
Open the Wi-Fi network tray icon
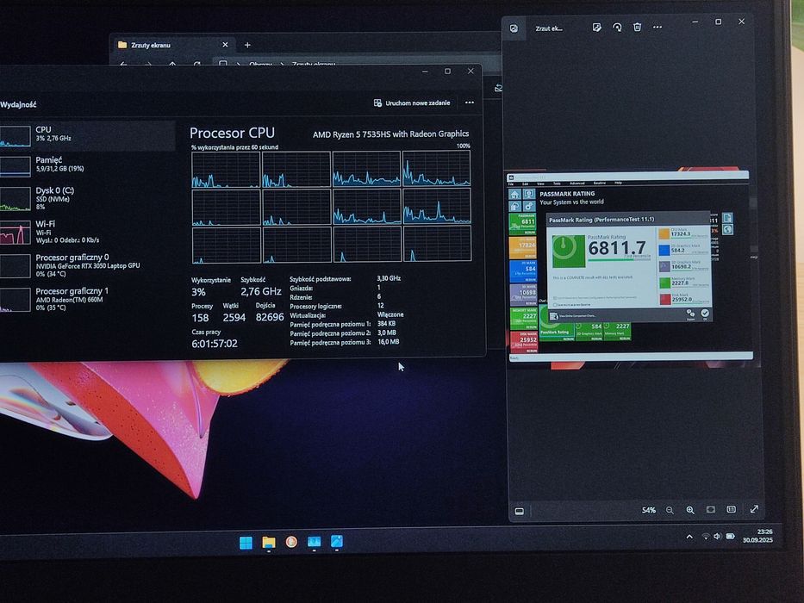(x=706, y=537)
